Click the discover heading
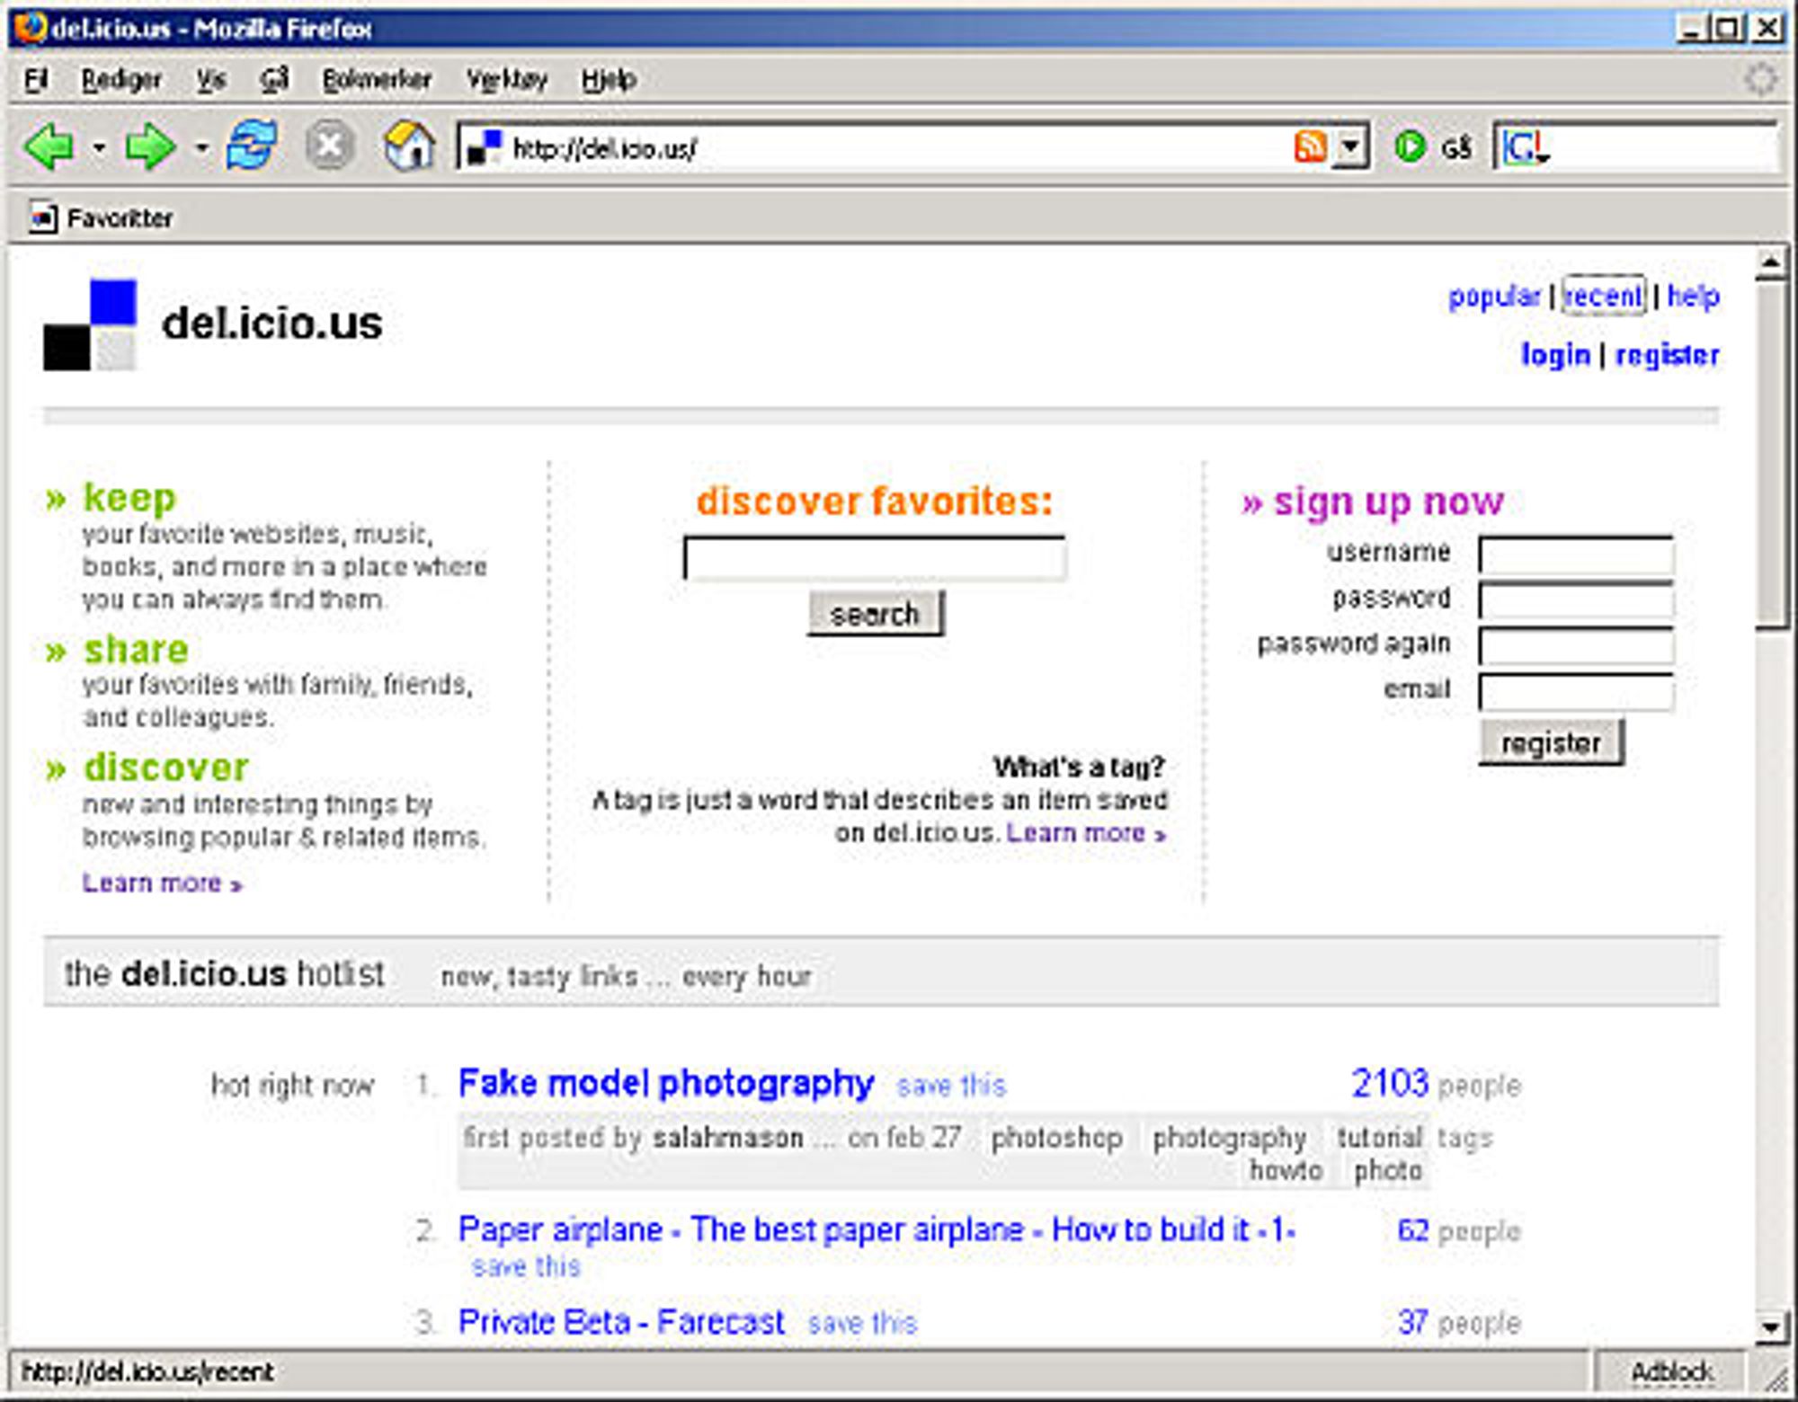 pos(165,767)
